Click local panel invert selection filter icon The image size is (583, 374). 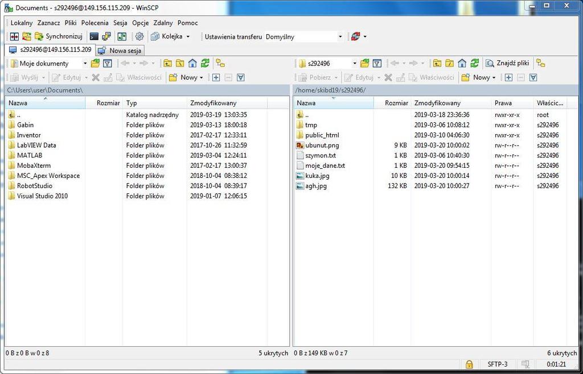pyautogui.click(x=241, y=77)
